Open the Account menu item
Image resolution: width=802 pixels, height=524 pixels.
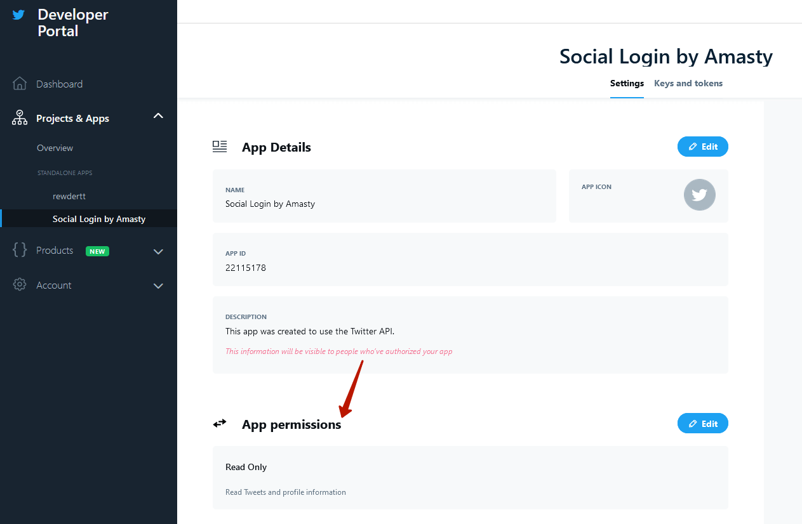54,285
